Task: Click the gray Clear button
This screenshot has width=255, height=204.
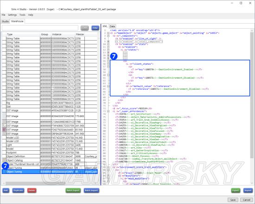Action: coord(84,28)
